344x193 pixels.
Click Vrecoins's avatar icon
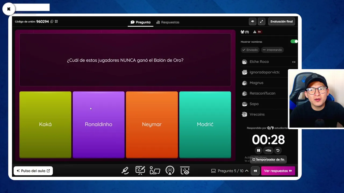pos(244,114)
